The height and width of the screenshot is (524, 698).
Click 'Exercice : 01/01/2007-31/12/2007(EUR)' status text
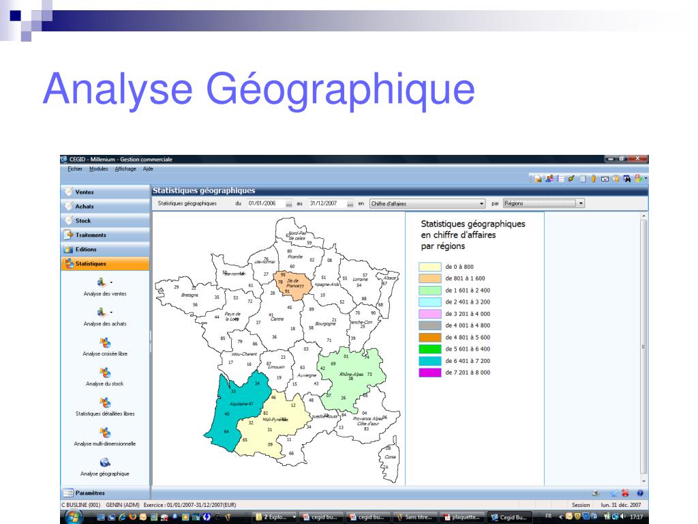189,505
